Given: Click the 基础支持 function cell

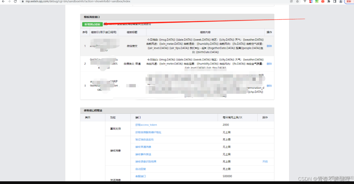Looking at the screenshot, I should 115,129.
